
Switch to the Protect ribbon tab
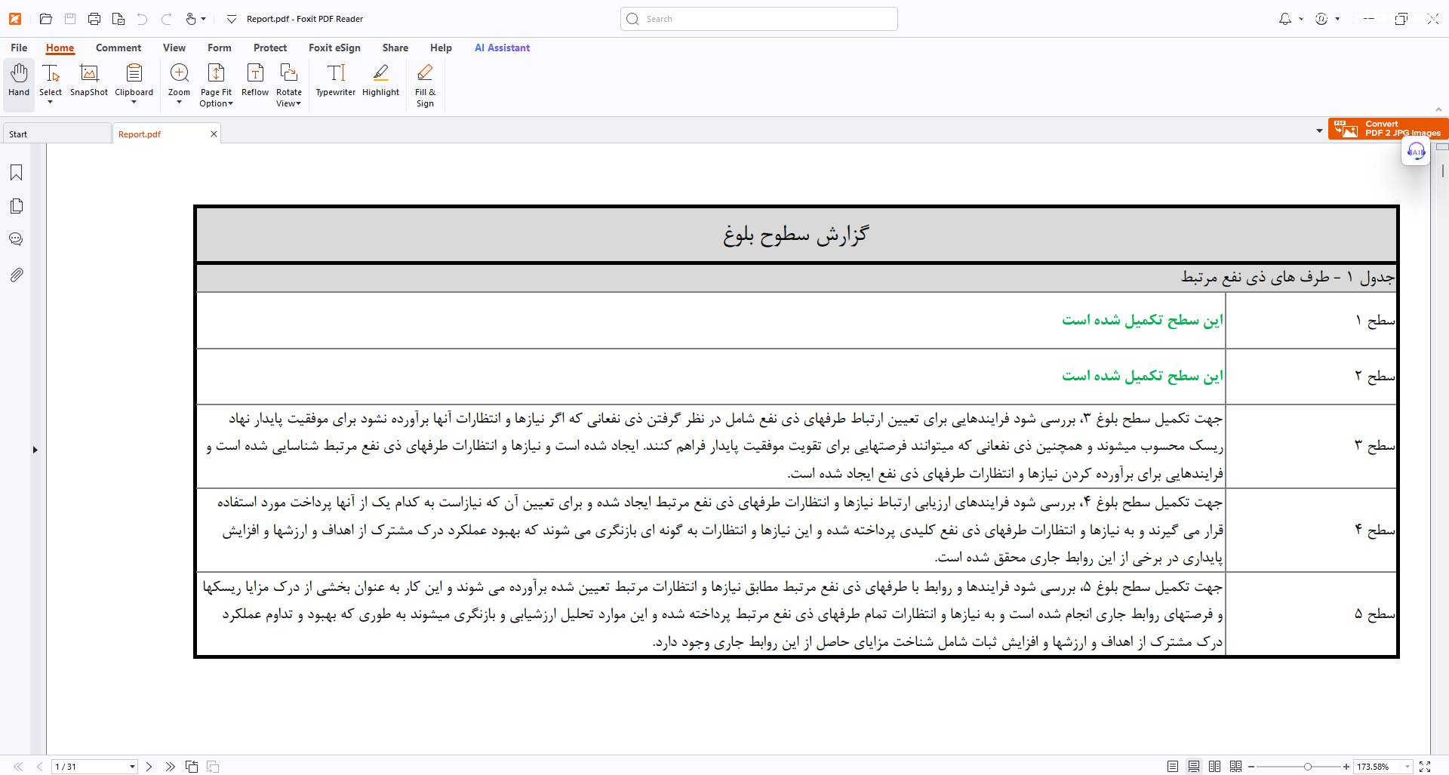pos(270,48)
